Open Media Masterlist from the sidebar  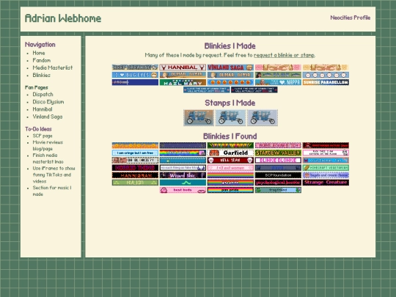tap(53, 67)
